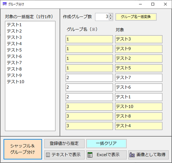The height and width of the screenshot is (163, 172).
Task: Click the line テスト5 in the left list
Action: pos(14,50)
